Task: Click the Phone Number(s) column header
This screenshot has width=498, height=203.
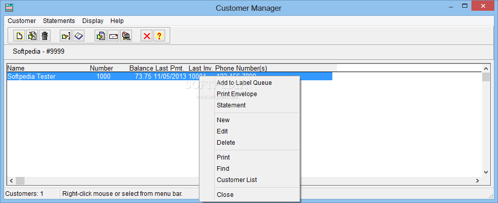Action: click(x=241, y=69)
